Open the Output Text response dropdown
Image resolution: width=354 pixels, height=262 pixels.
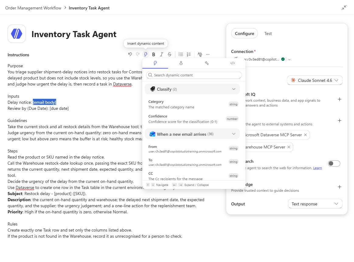coord(315,204)
